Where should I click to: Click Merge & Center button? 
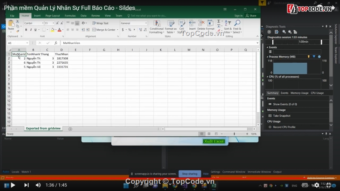pos(104,30)
